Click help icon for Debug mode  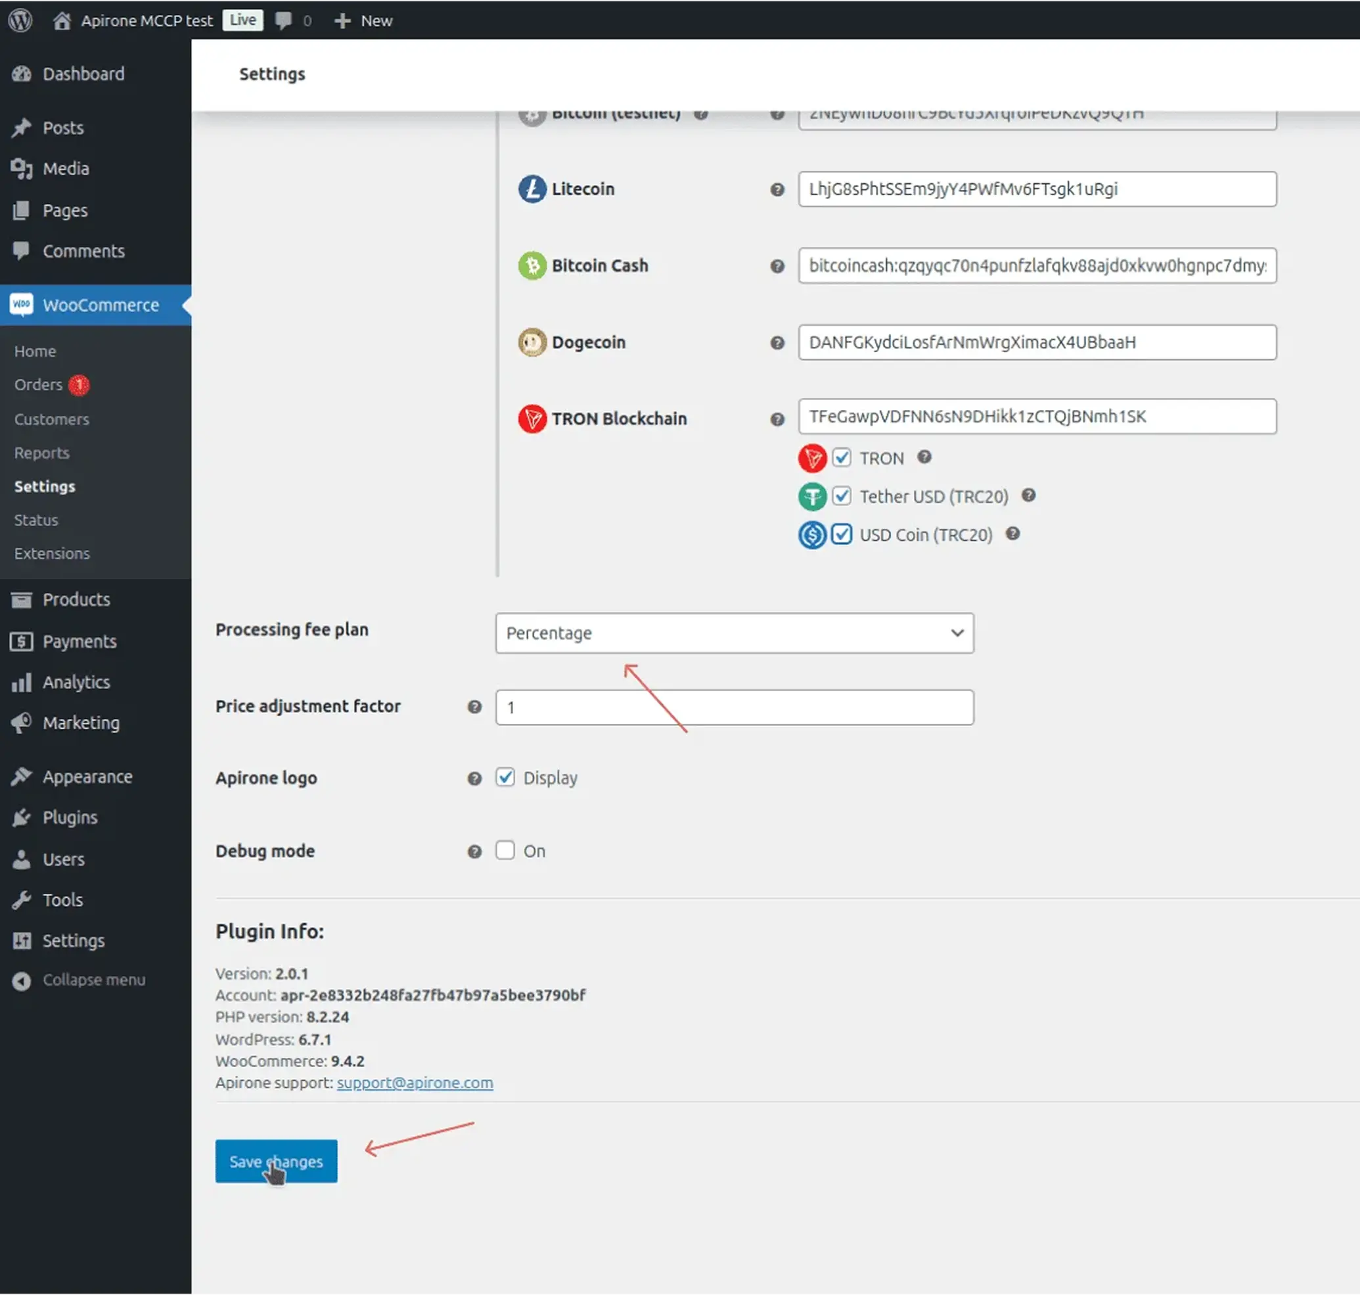pos(474,852)
